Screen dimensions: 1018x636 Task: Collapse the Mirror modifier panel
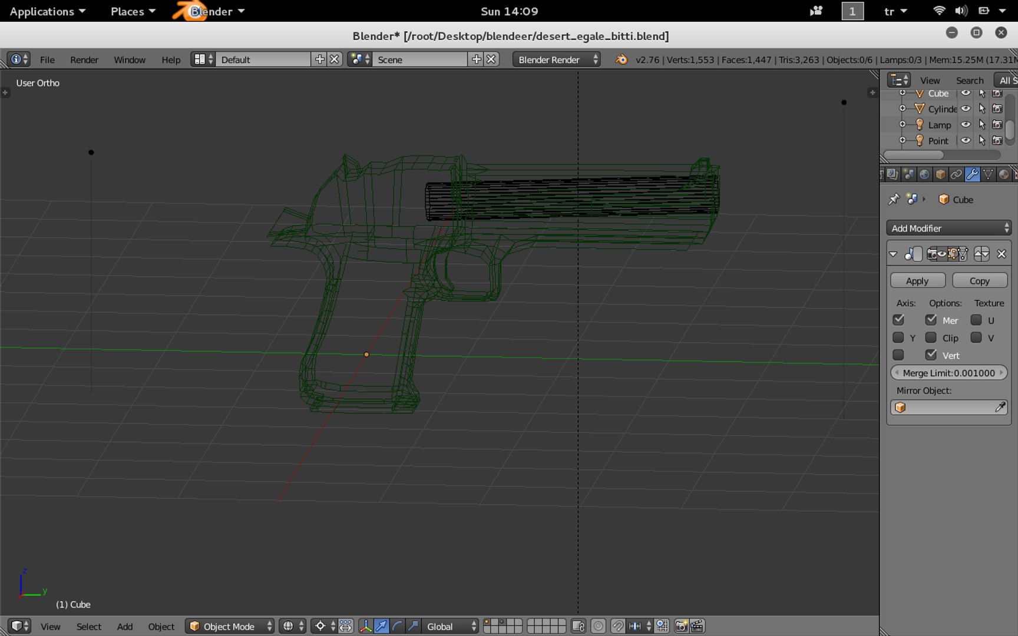893,254
